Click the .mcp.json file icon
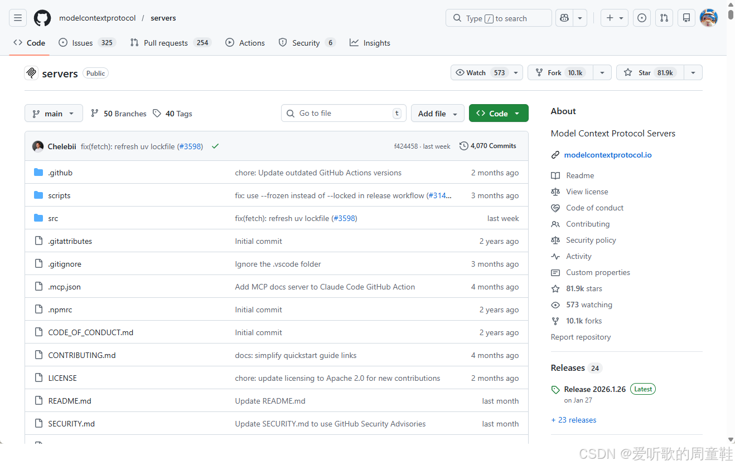Image resolution: width=735 pixels, height=466 pixels. (38, 287)
